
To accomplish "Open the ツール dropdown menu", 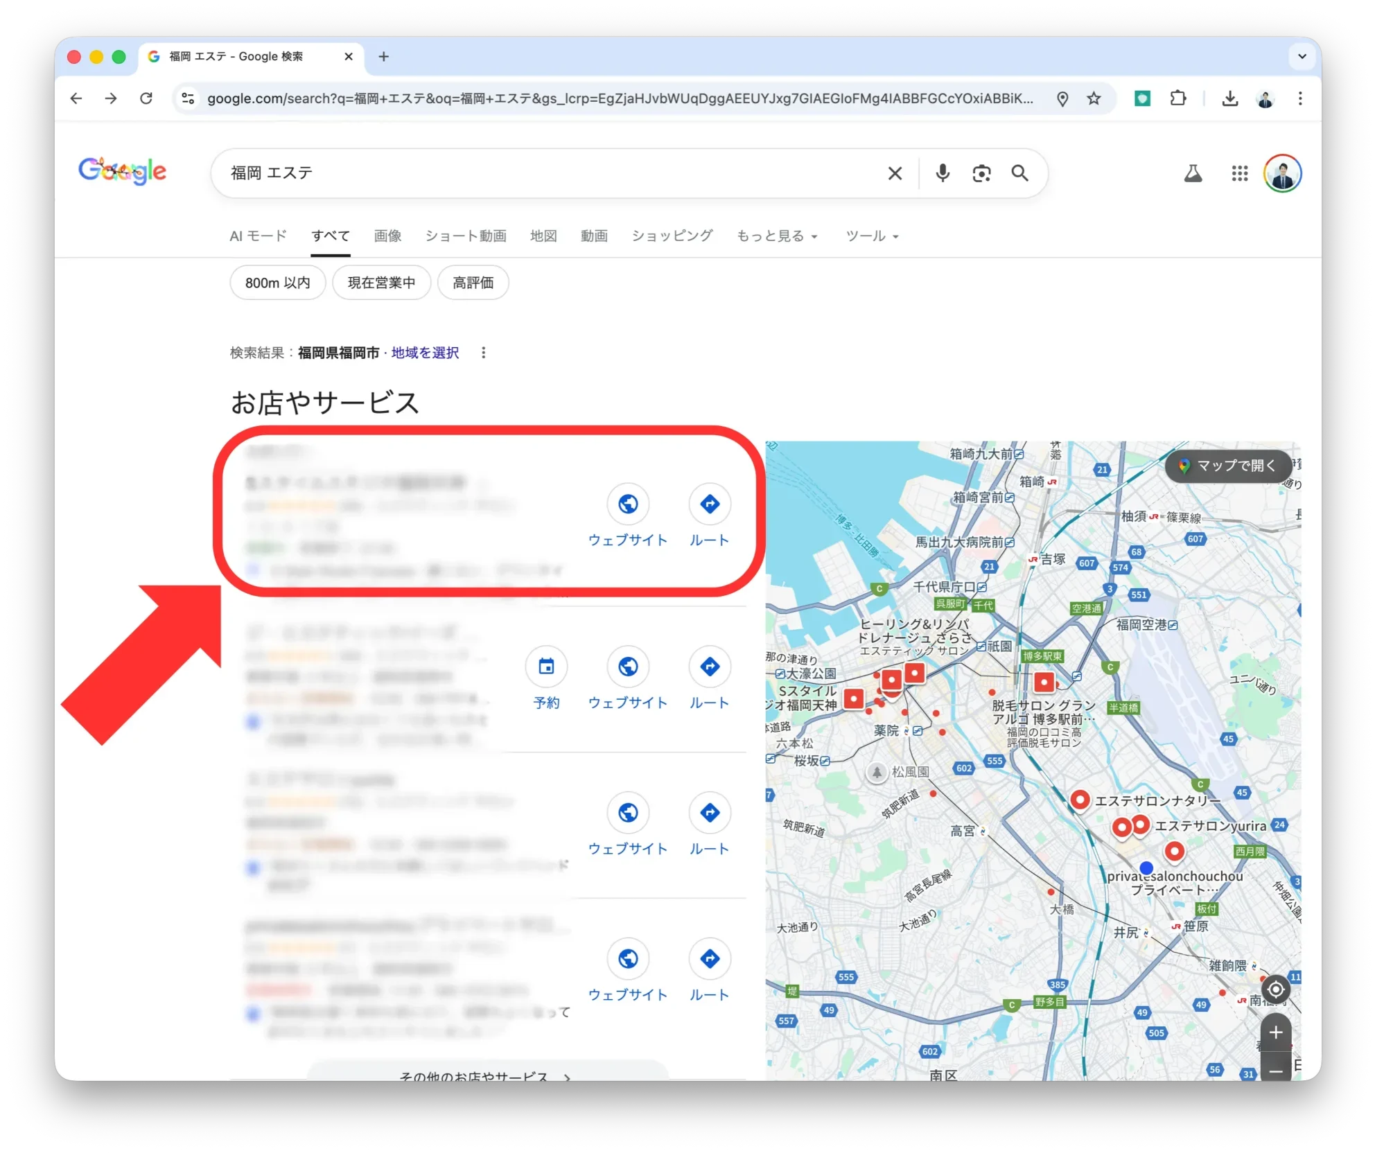I will point(872,236).
